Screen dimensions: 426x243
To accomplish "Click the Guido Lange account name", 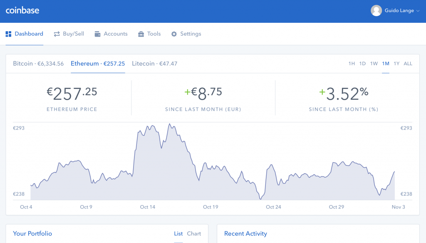I will pos(399,10).
